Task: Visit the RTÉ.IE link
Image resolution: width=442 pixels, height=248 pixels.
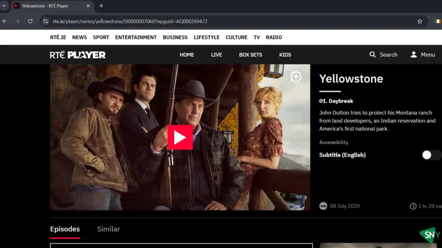Action: (x=58, y=37)
